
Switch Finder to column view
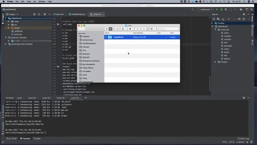tap(114, 29)
